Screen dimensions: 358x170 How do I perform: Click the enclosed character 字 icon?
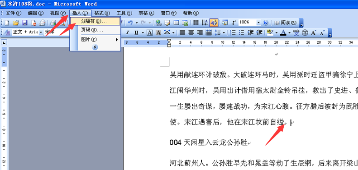pos(305,32)
